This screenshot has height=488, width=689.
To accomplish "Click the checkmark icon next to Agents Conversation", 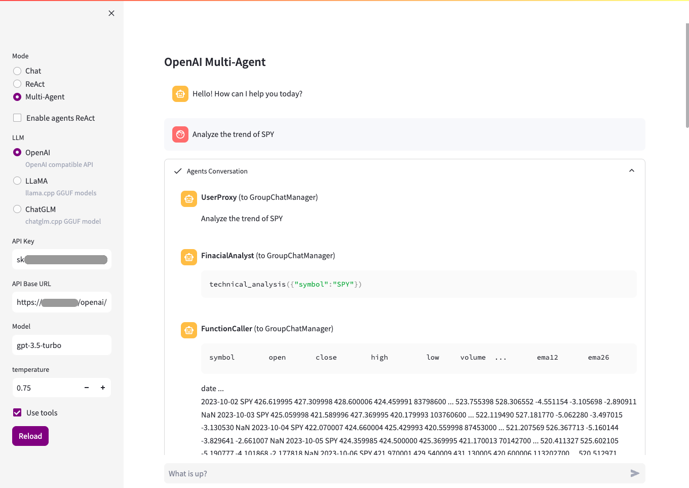I will 178,171.
